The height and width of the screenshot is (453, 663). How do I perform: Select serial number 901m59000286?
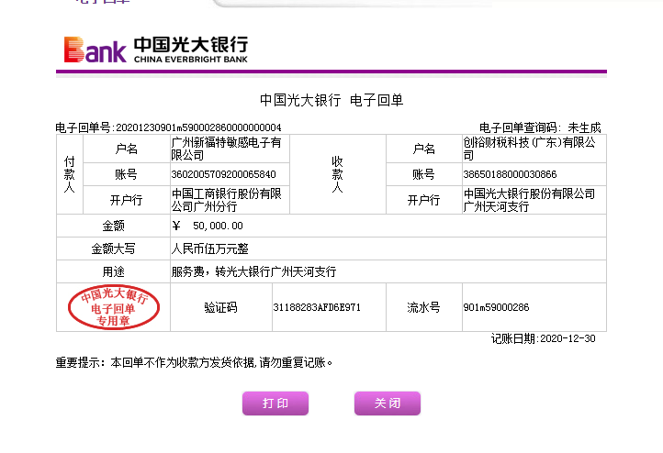(x=497, y=307)
